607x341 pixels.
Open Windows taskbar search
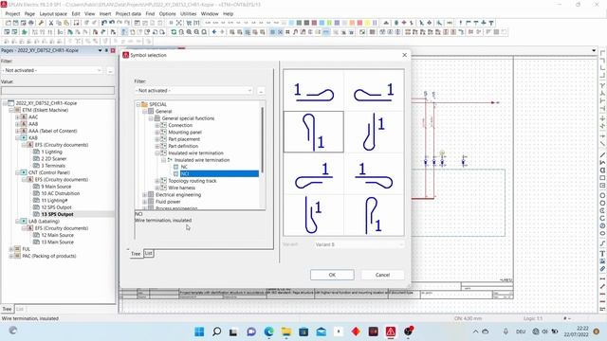217,332
